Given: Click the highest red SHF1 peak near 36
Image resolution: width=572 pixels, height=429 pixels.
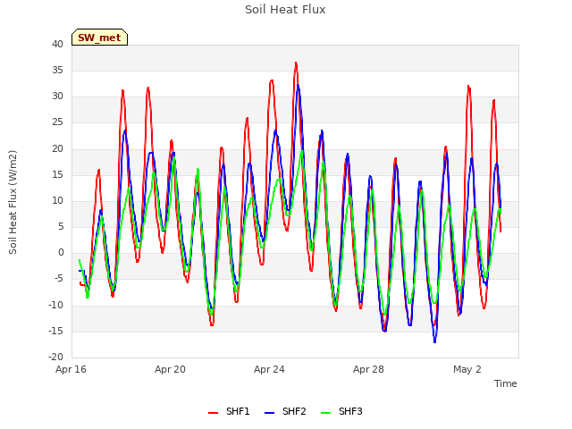Looking at the screenshot, I should point(296,63).
